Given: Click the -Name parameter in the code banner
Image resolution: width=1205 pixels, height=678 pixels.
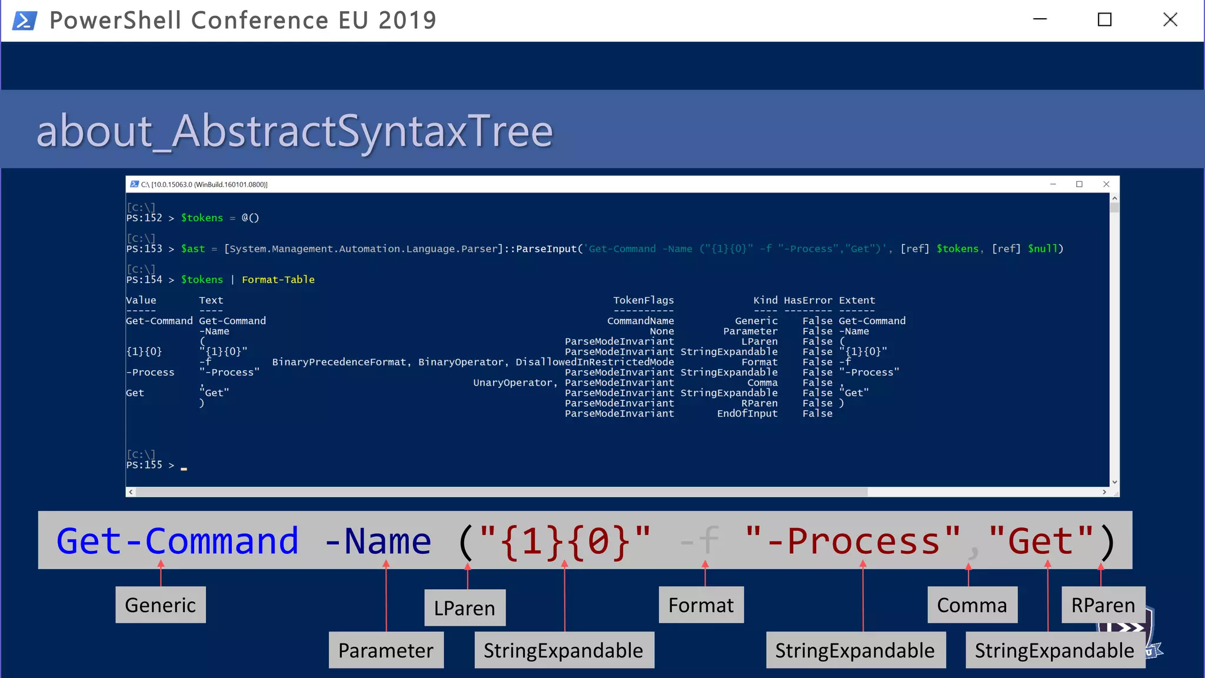Looking at the screenshot, I should (x=378, y=541).
